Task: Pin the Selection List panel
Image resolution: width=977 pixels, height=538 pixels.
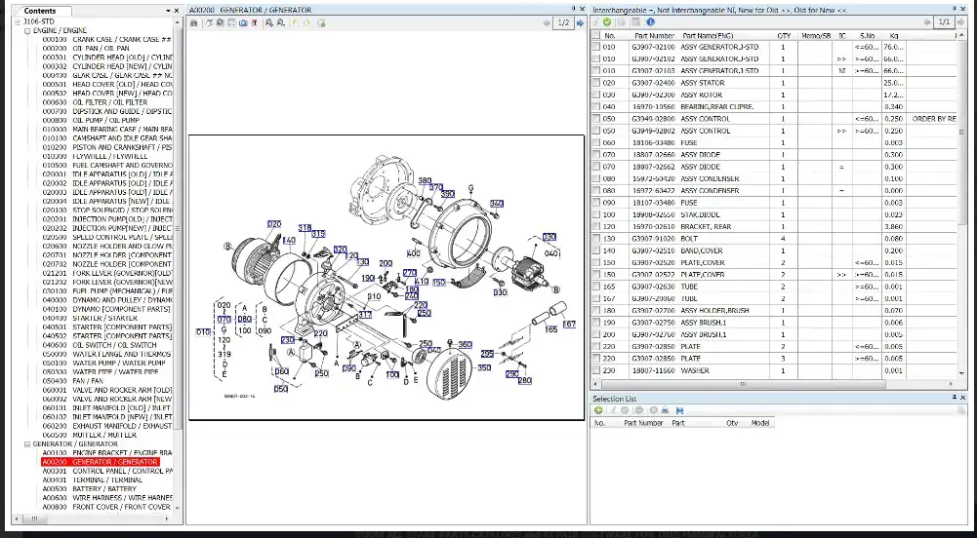Action: click(x=953, y=399)
